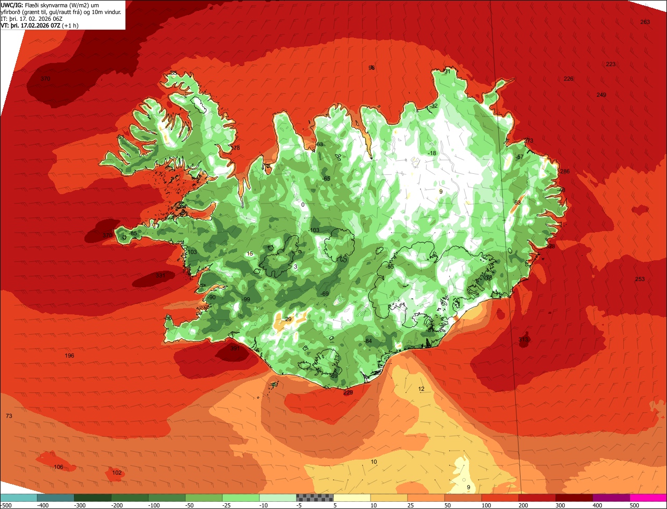Click the map value '73' at the left edge
667x509 pixels.
[x=9, y=416]
